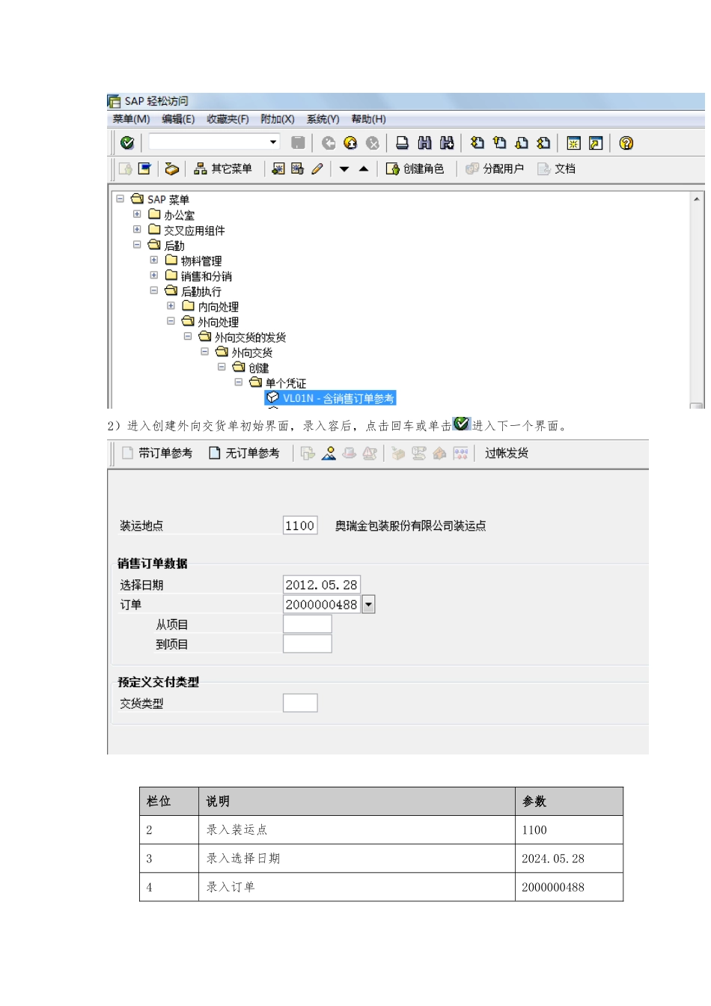Click 无订单参考 button
Screen dimensions: 711x1006
[244, 453]
